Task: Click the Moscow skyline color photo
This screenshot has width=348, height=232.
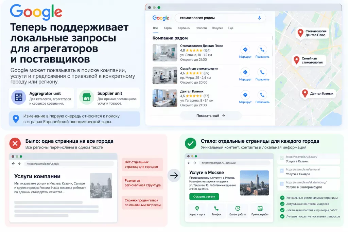Action: point(254,183)
